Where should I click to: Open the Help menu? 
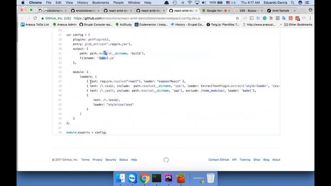click(x=147, y=3)
